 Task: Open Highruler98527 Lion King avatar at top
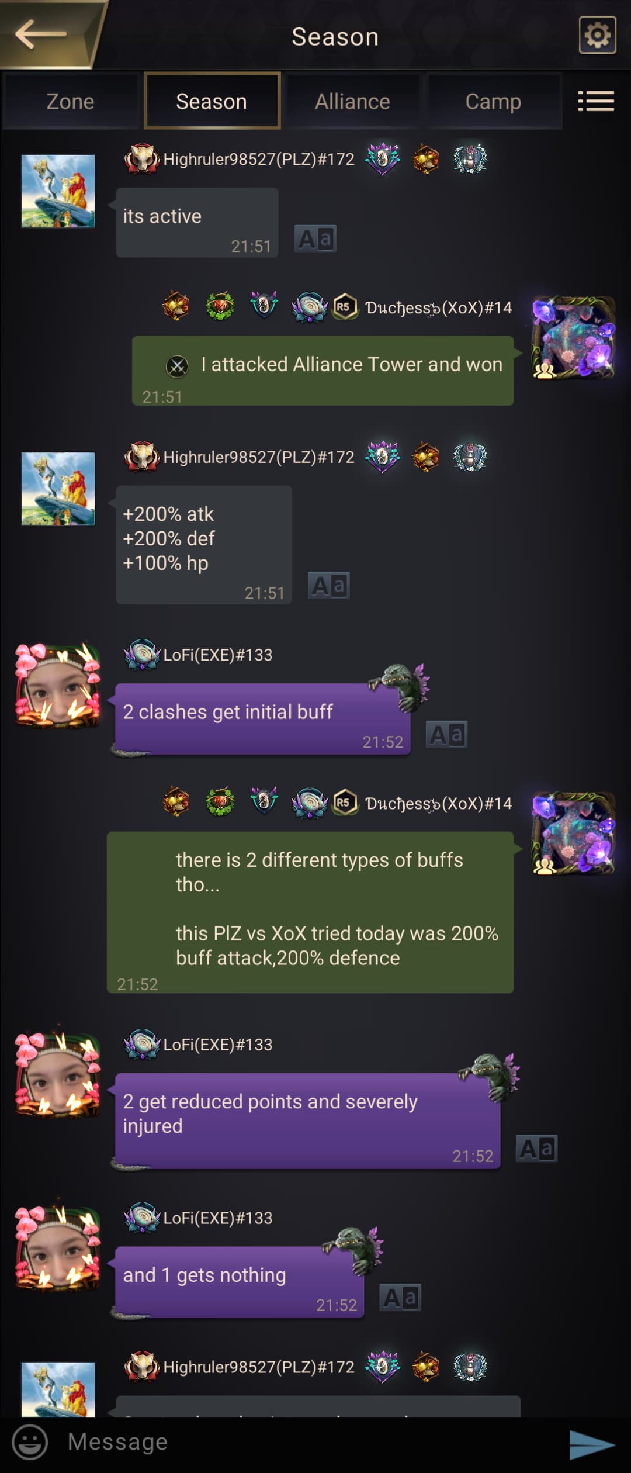pos(58,191)
